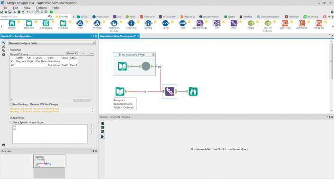Select the Browse tool in palette
Viewport: 334px width, 179px height.
(12, 23)
